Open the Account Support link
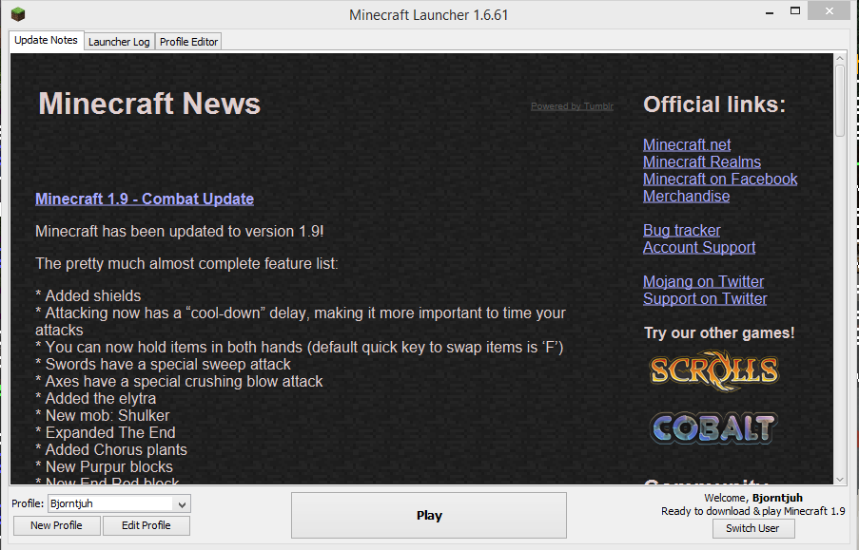 point(699,247)
